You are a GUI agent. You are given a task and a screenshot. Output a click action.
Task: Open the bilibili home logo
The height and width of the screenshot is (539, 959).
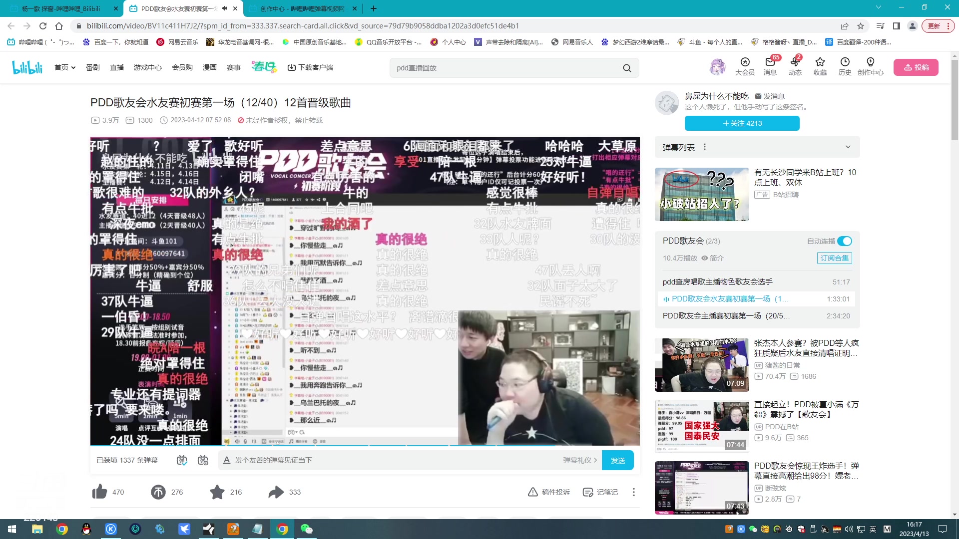tap(27, 67)
